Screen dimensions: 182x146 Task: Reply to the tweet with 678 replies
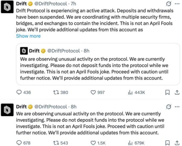pos(19,143)
